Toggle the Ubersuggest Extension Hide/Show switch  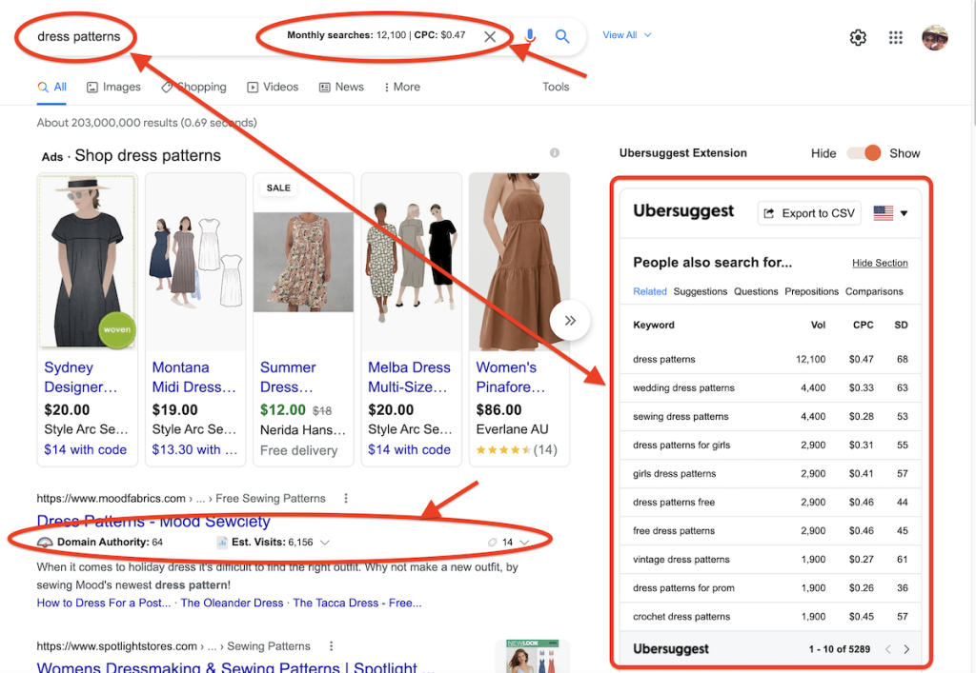864,153
